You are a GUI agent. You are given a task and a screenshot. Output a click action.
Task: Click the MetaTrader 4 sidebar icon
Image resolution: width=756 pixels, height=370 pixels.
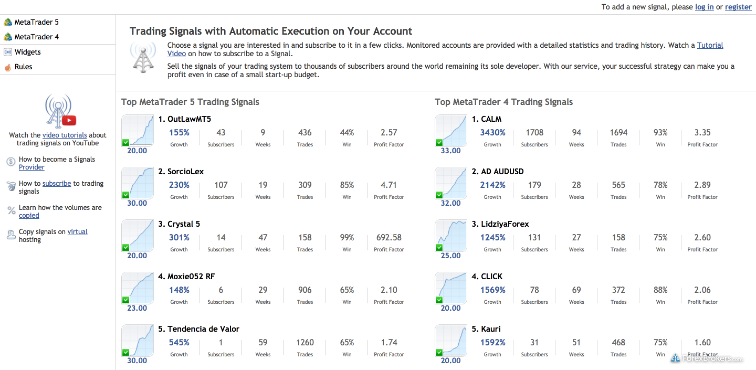tap(8, 37)
